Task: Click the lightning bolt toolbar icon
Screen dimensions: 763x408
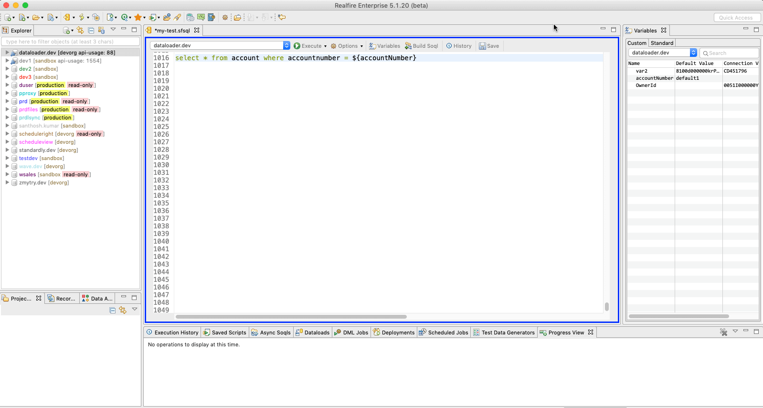Action: (x=82, y=17)
